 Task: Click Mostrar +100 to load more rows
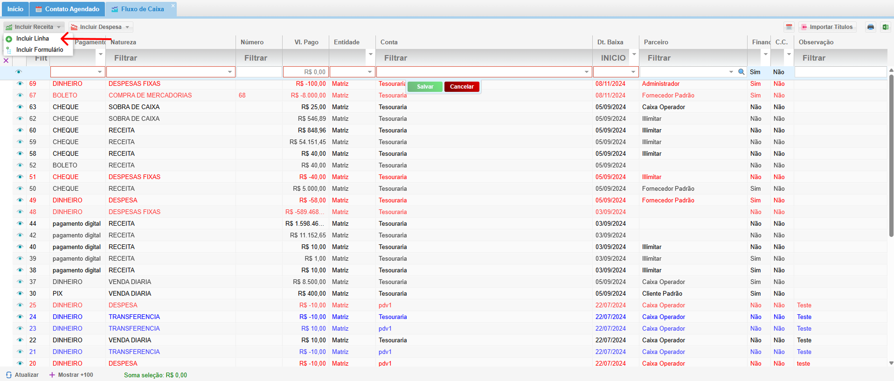(x=71, y=375)
